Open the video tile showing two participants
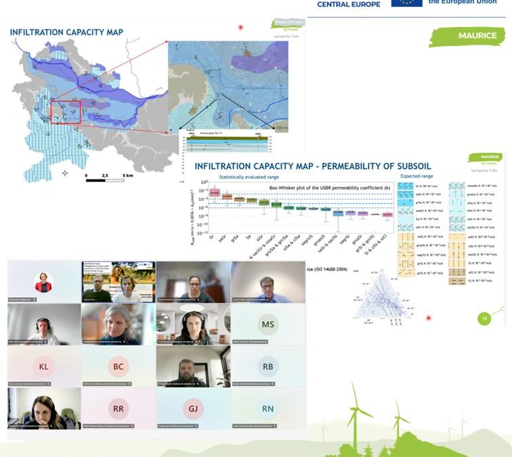The width and height of the screenshot is (512, 457). pyautogui.click(x=119, y=282)
